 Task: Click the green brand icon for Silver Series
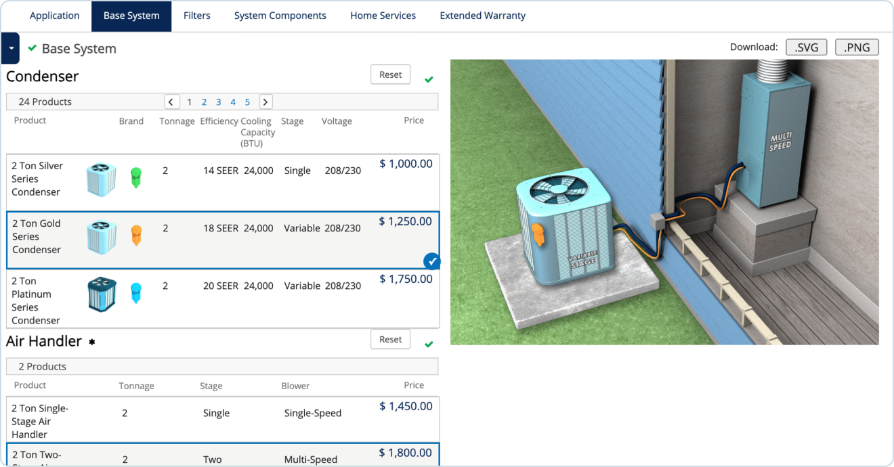136,177
